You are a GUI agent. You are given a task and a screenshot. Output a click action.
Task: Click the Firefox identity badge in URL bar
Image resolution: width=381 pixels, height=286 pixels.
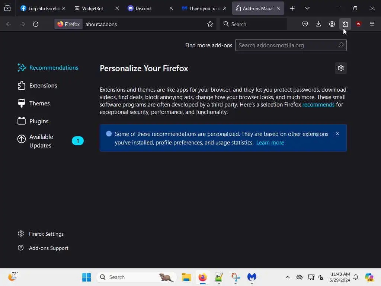pyautogui.click(x=68, y=24)
